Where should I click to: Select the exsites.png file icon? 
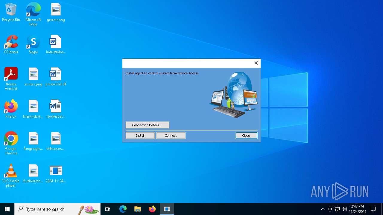tap(33, 77)
